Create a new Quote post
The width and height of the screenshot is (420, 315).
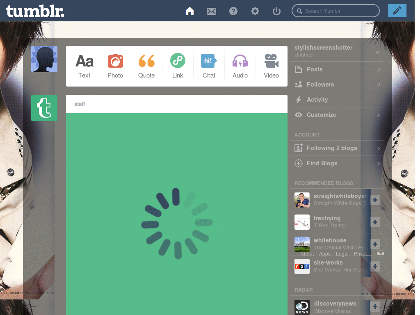[146, 66]
